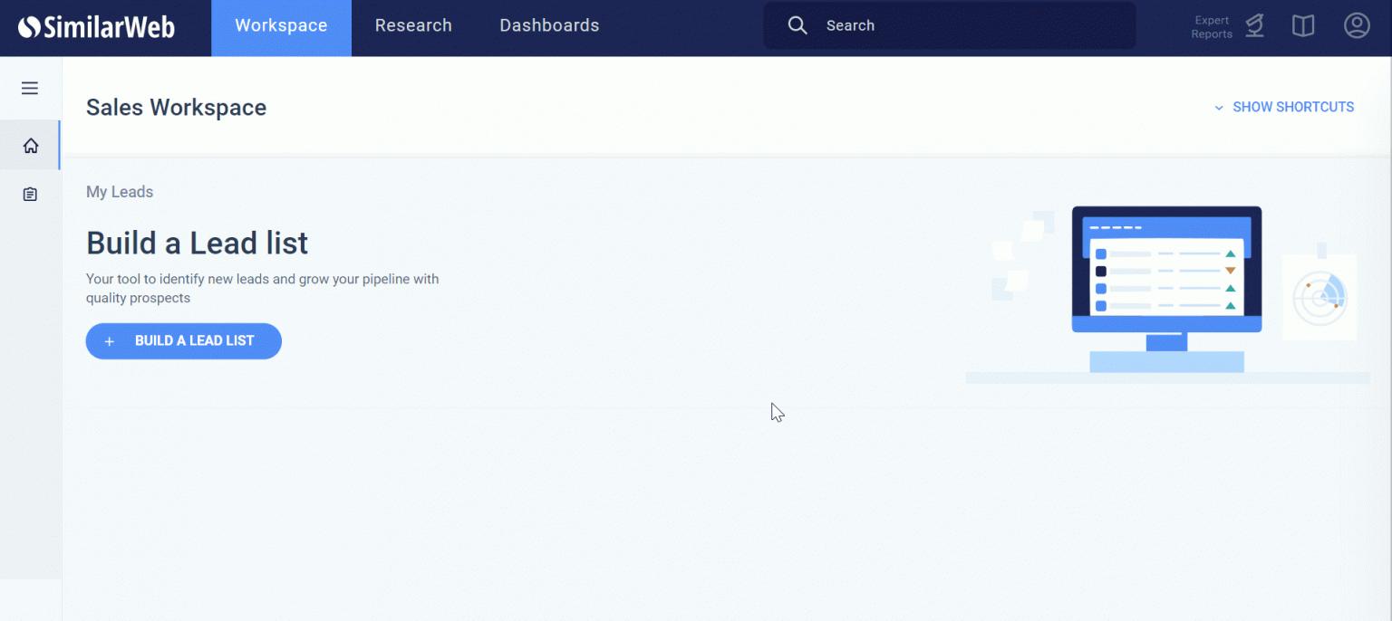Click the Expert Reports label
The height and width of the screenshot is (621, 1392).
1212,27
